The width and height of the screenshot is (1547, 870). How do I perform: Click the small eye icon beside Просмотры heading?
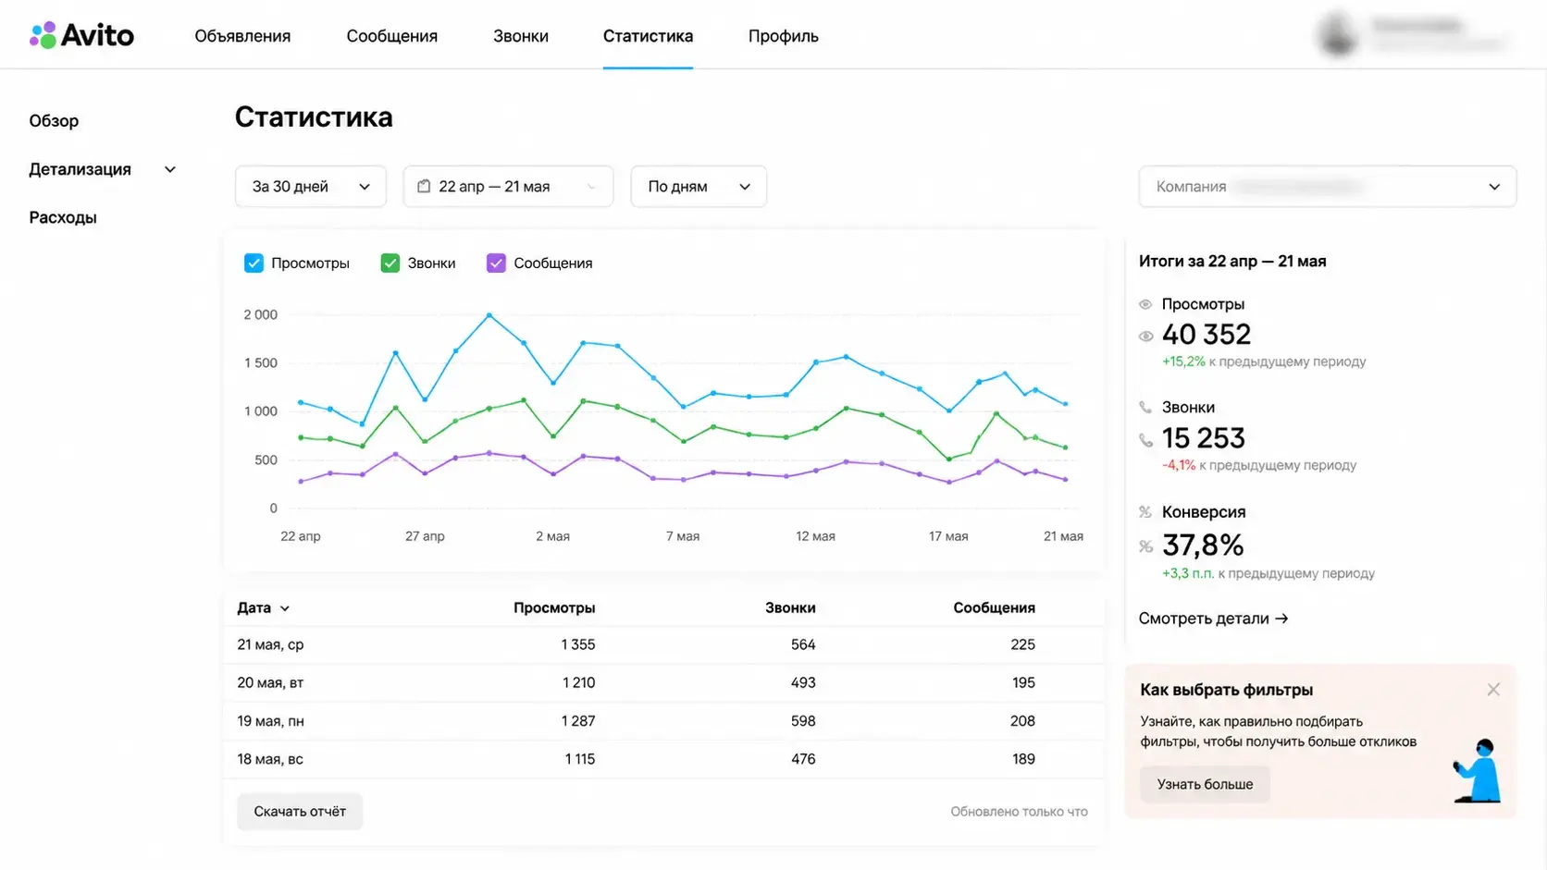pyautogui.click(x=1145, y=304)
